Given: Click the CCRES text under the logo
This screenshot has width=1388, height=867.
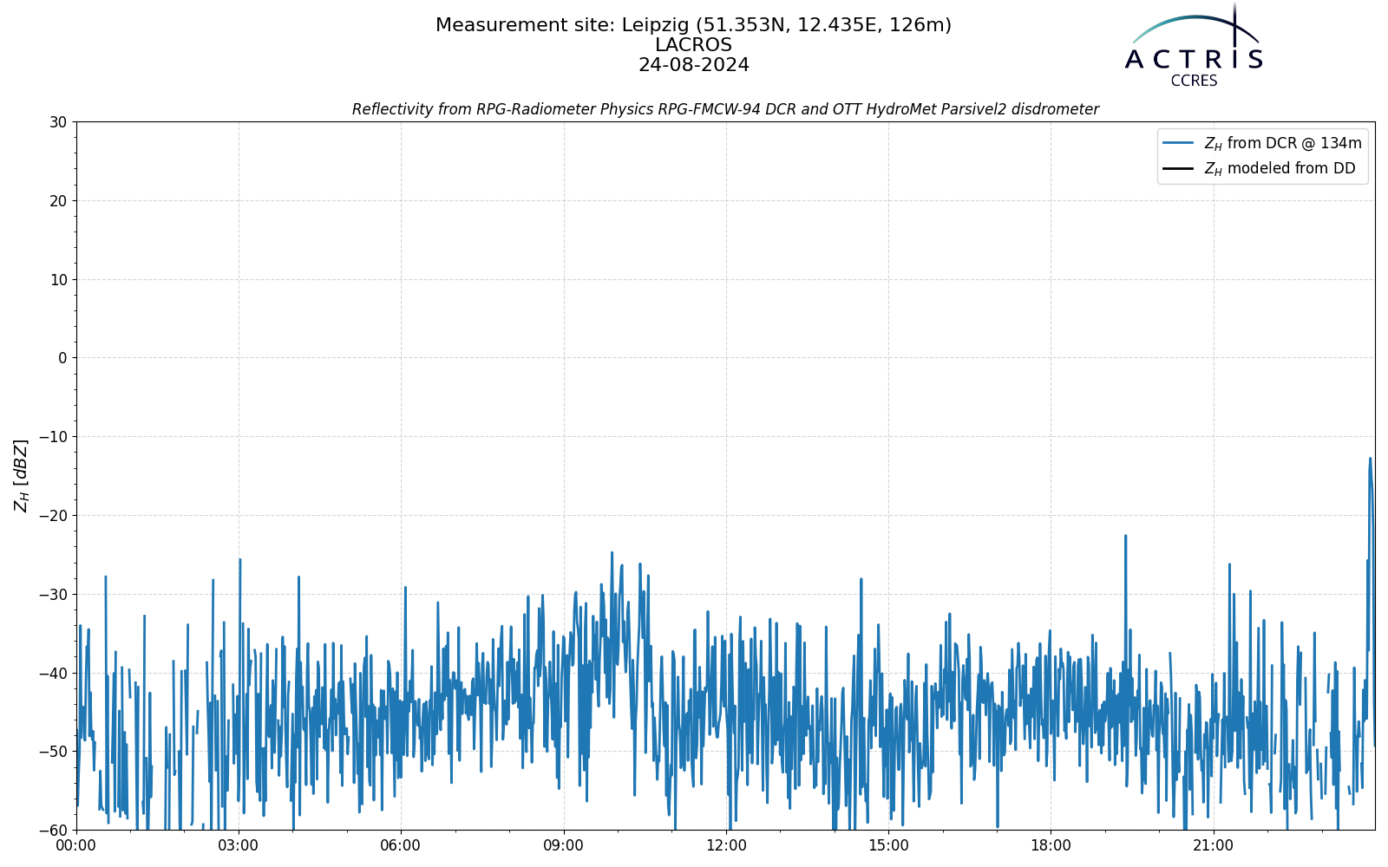Looking at the screenshot, I should click(x=1194, y=81).
